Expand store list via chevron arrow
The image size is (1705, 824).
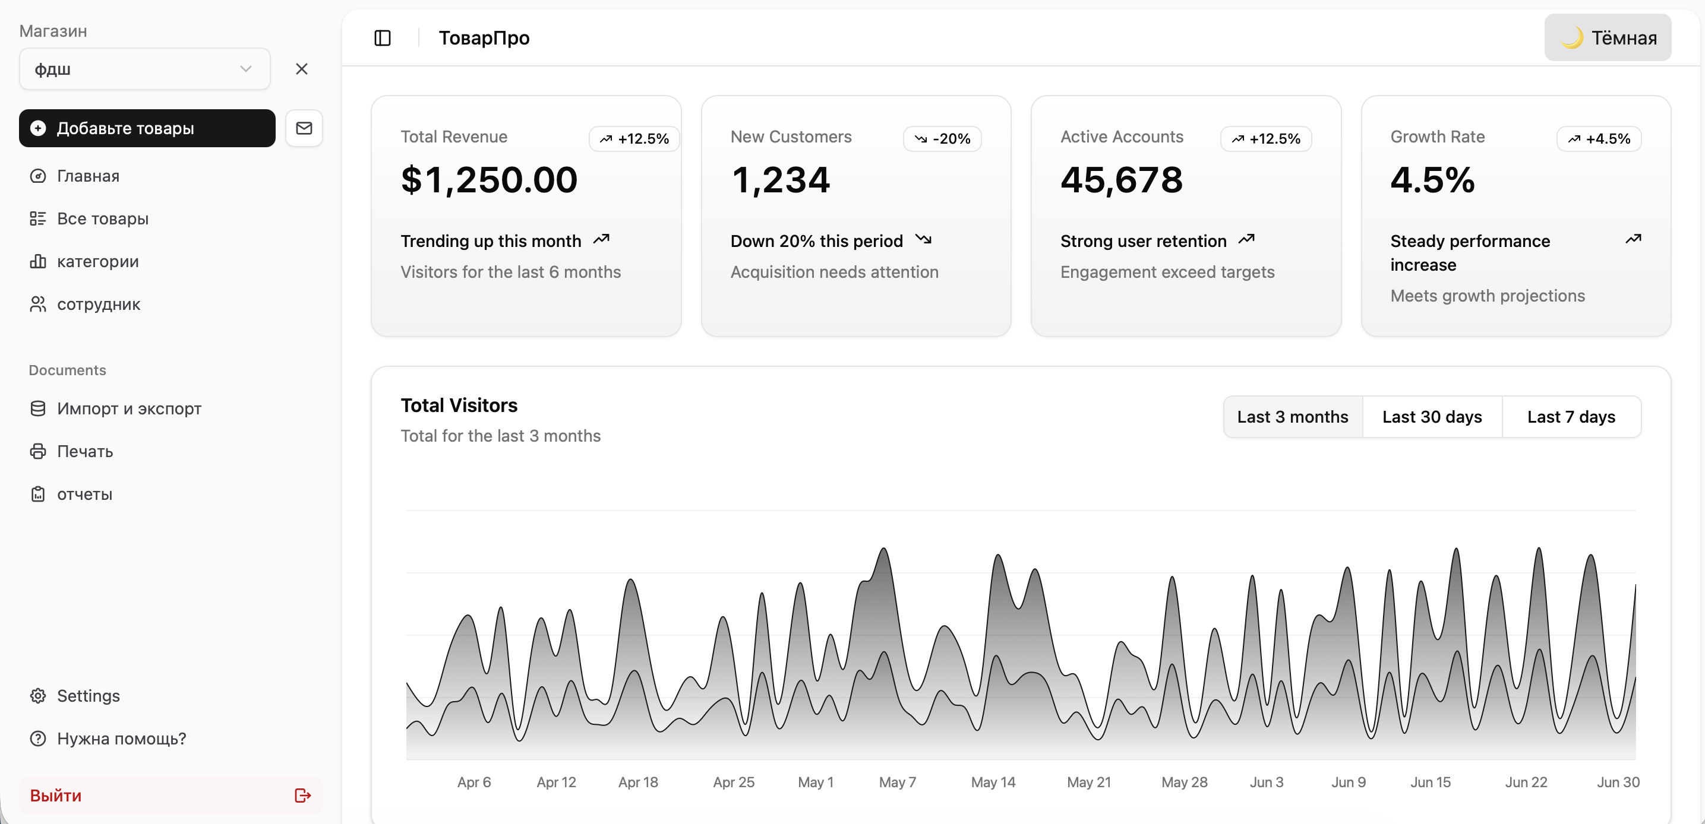click(x=245, y=69)
